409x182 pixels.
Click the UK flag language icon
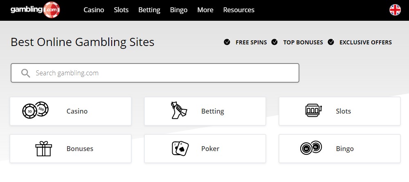click(395, 10)
